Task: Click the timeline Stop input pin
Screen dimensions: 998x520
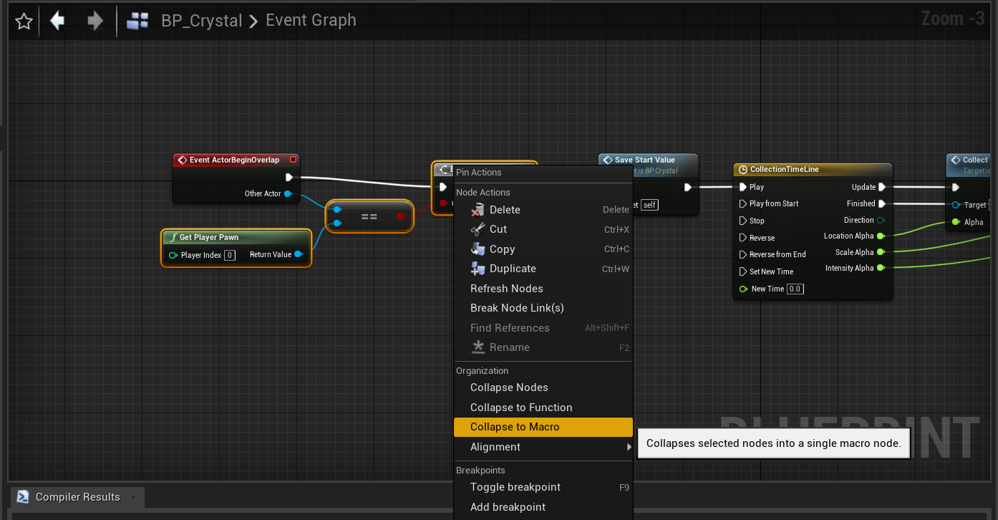Action: (743, 221)
